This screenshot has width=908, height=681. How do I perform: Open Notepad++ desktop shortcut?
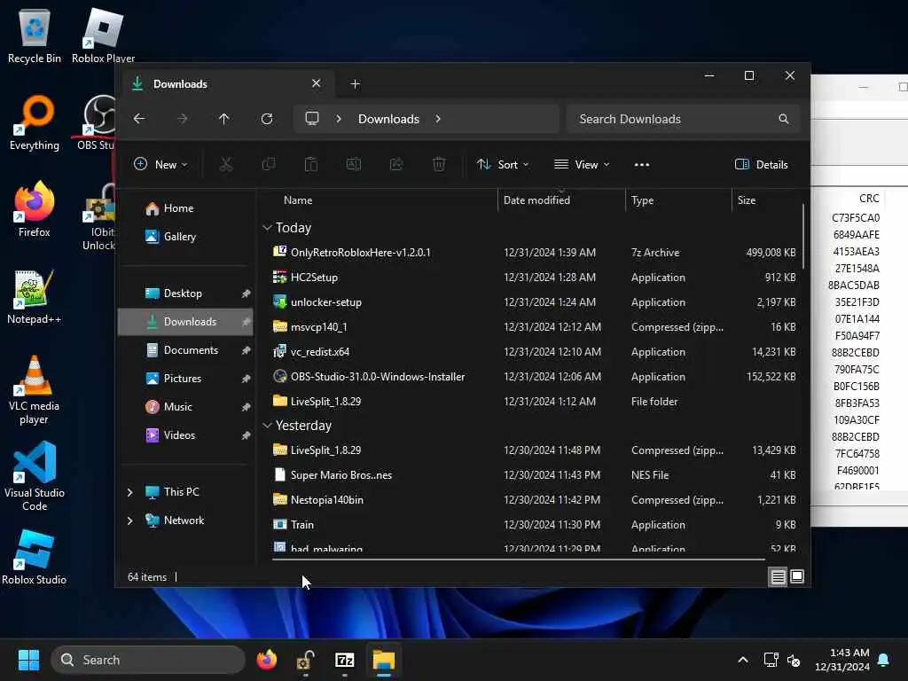pos(35,296)
